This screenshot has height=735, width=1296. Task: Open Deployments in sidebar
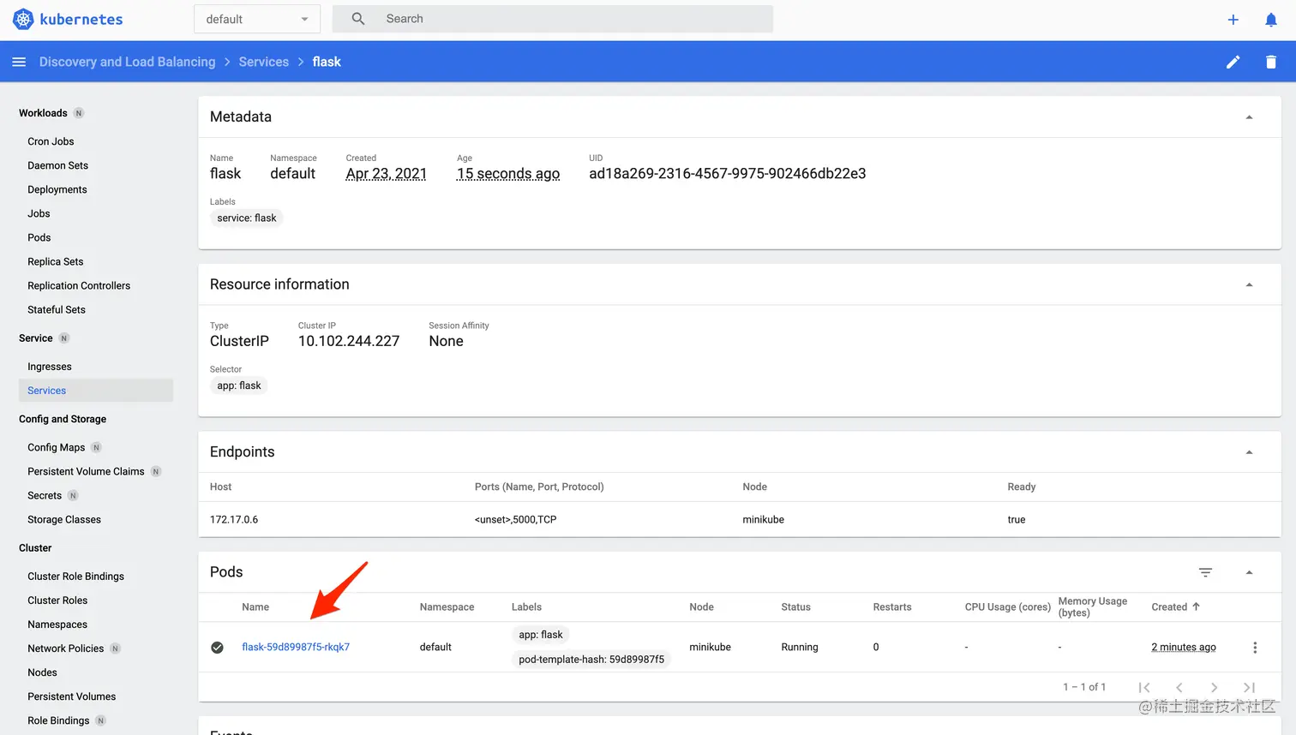[57, 189]
